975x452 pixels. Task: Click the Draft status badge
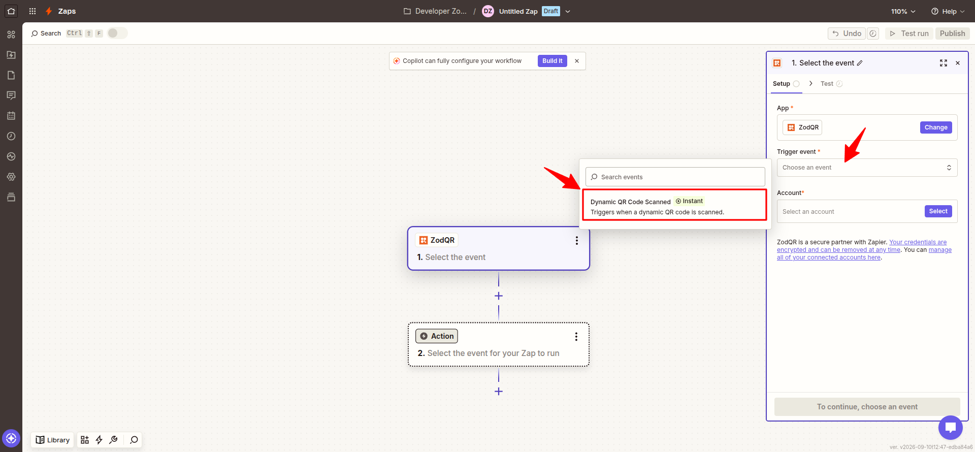click(x=550, y=11)
